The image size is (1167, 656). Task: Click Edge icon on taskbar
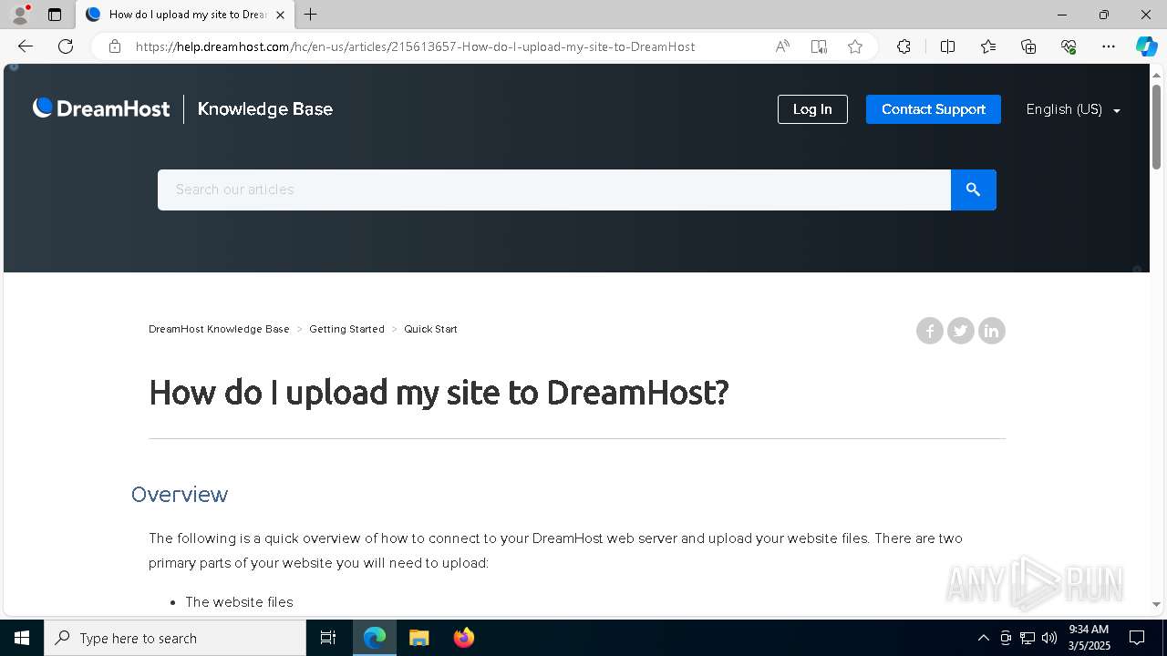[375, 638]
